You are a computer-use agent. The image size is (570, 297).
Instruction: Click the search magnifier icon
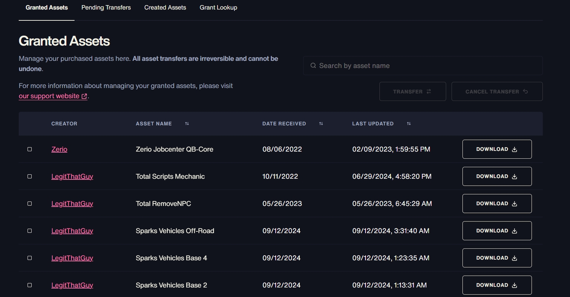313,66
